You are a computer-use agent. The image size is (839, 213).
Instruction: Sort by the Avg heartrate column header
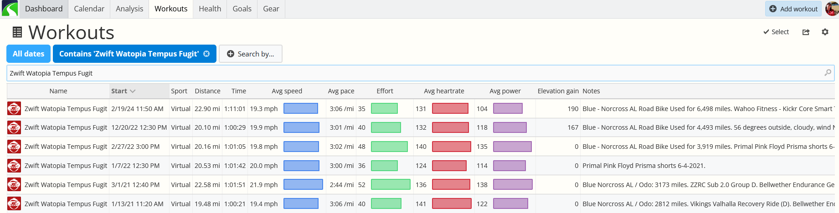tap(444, 91)
